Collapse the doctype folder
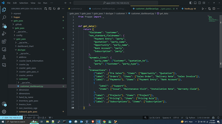 click(x=21, y=50)
